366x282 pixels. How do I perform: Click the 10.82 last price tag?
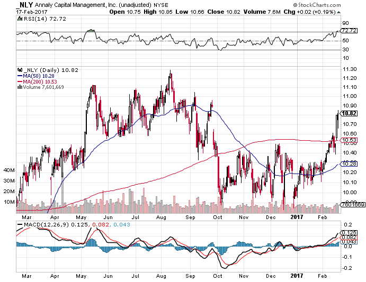click(x=349, y=114)
